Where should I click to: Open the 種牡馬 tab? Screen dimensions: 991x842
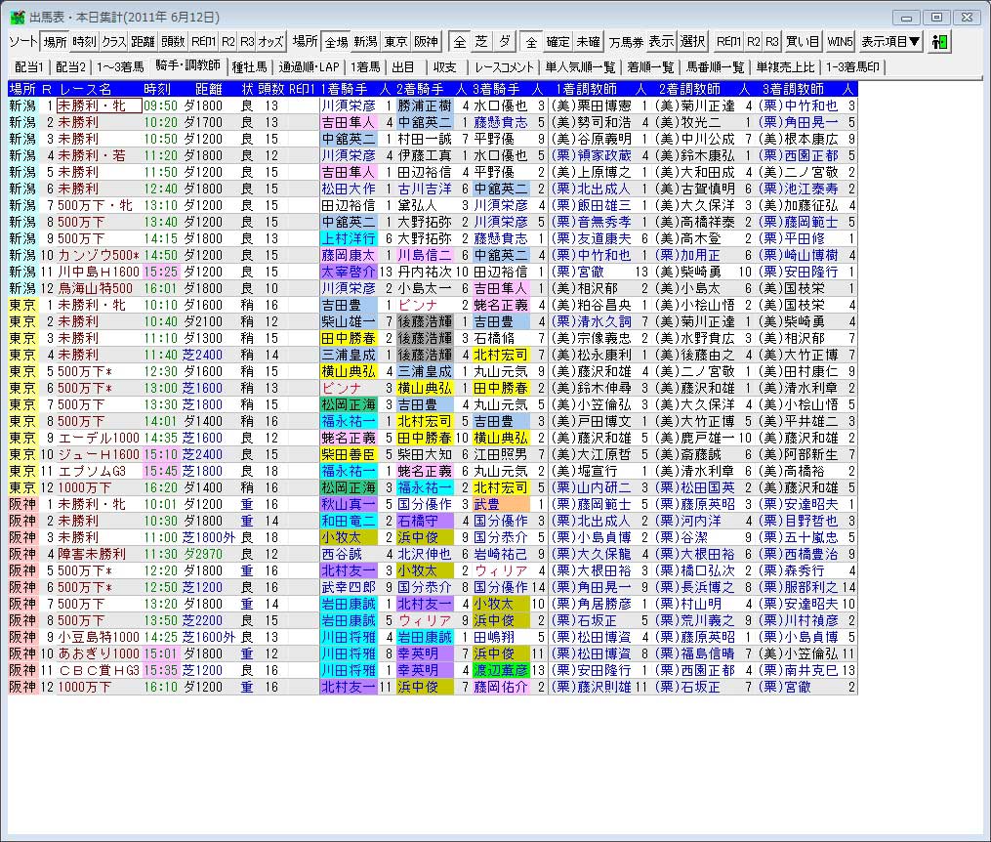click(x=249, y=67)
